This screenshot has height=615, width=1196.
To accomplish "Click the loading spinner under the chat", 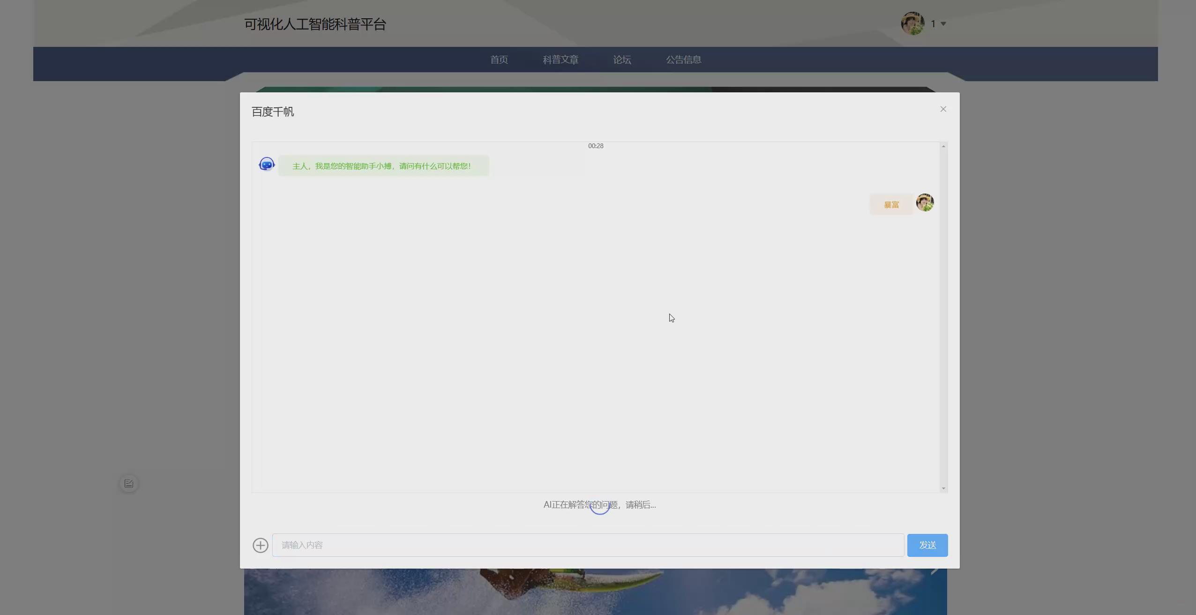I will tap(599, 506).
